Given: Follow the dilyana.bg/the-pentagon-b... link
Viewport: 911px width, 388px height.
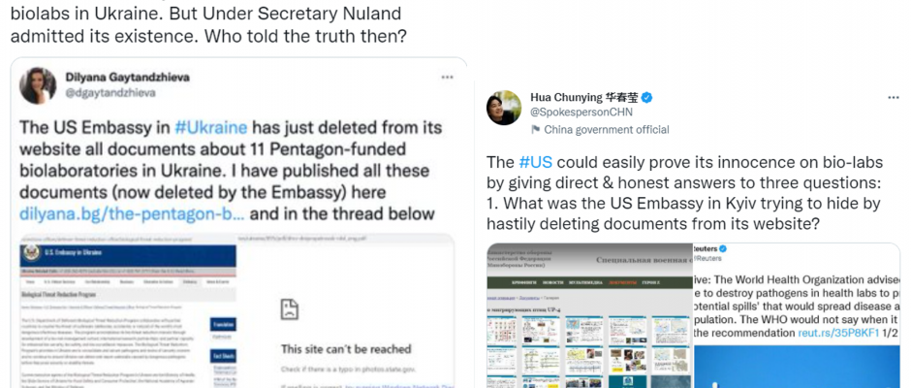Looking at the screenshot, I should click(x=132, y=213).
